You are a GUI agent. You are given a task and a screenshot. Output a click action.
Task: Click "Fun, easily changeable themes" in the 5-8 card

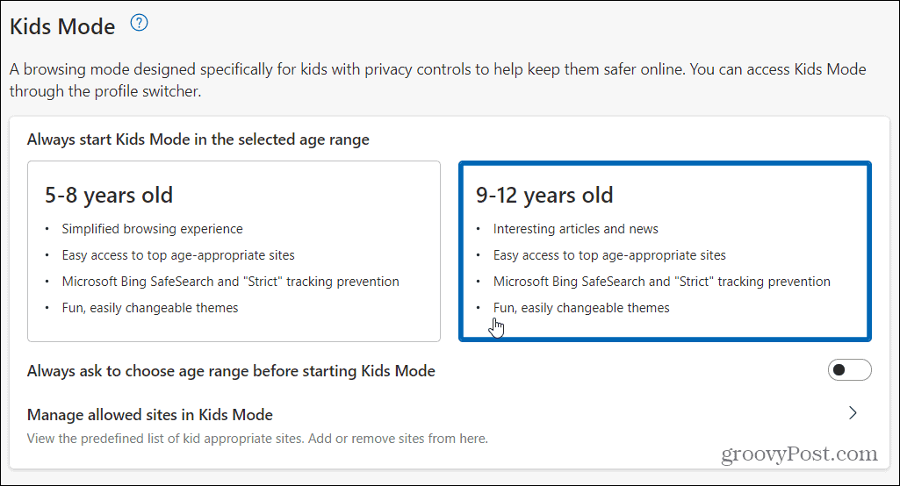(x=150, y=308)
